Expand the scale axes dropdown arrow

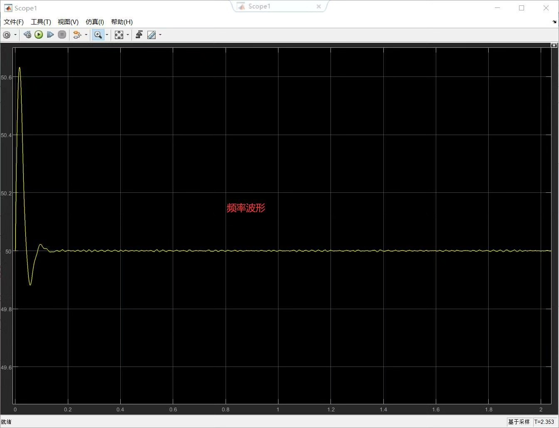128,35
